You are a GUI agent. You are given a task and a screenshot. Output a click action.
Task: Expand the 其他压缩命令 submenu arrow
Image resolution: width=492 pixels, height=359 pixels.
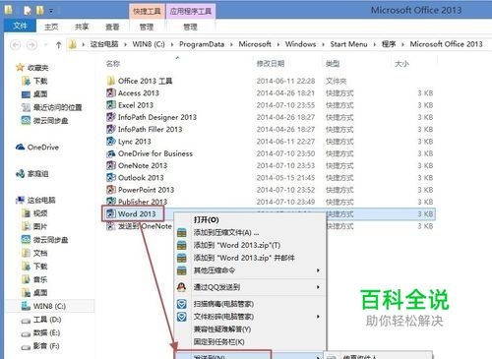[x=318, y=270]
